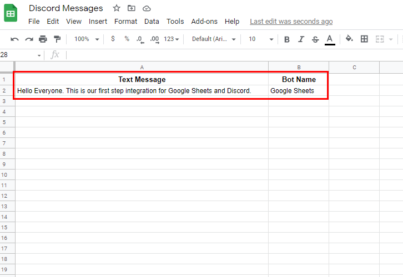Viewport: 403px width, 277px height.
Task: Select the Text Message header cell
Action: 142,80
